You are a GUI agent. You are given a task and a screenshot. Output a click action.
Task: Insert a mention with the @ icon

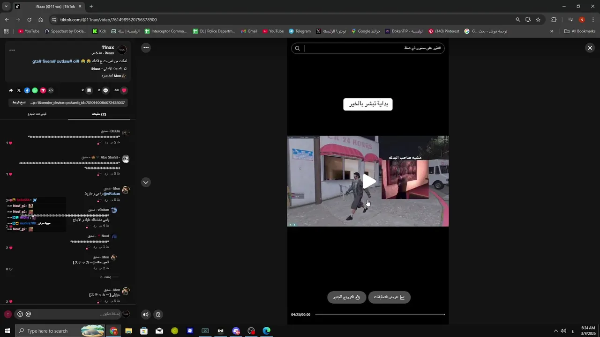(x=28, y=314)
